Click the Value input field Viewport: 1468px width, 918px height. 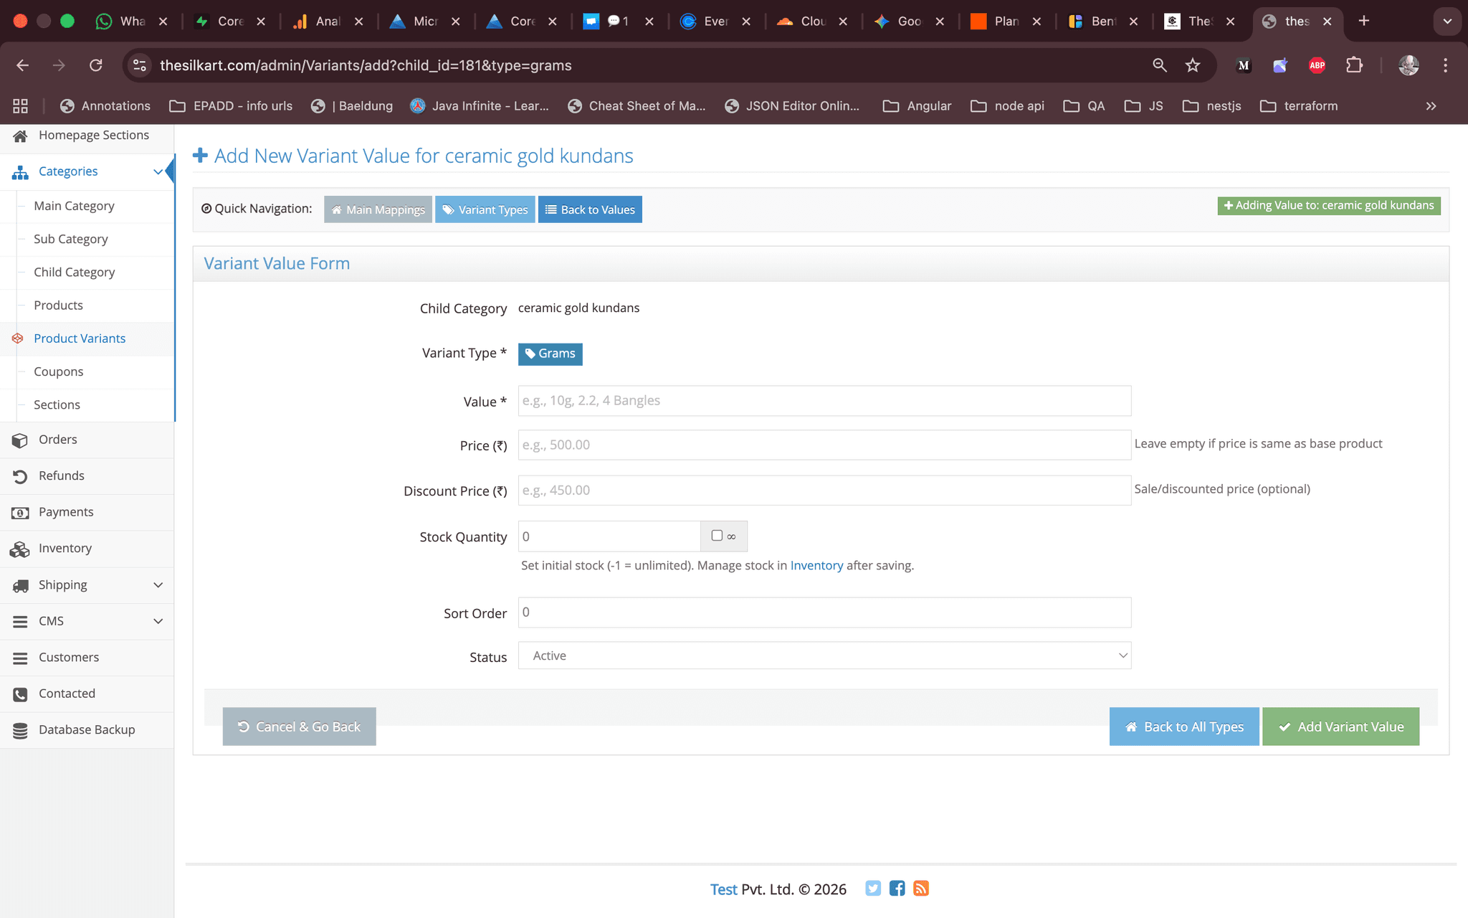[824, 401]
